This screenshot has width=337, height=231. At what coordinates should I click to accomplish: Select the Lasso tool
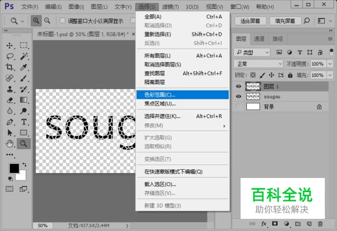coord(10,56)
